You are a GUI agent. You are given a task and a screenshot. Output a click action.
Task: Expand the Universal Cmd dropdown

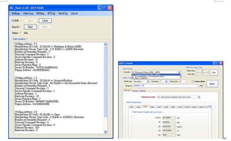[x=199, y=97]
